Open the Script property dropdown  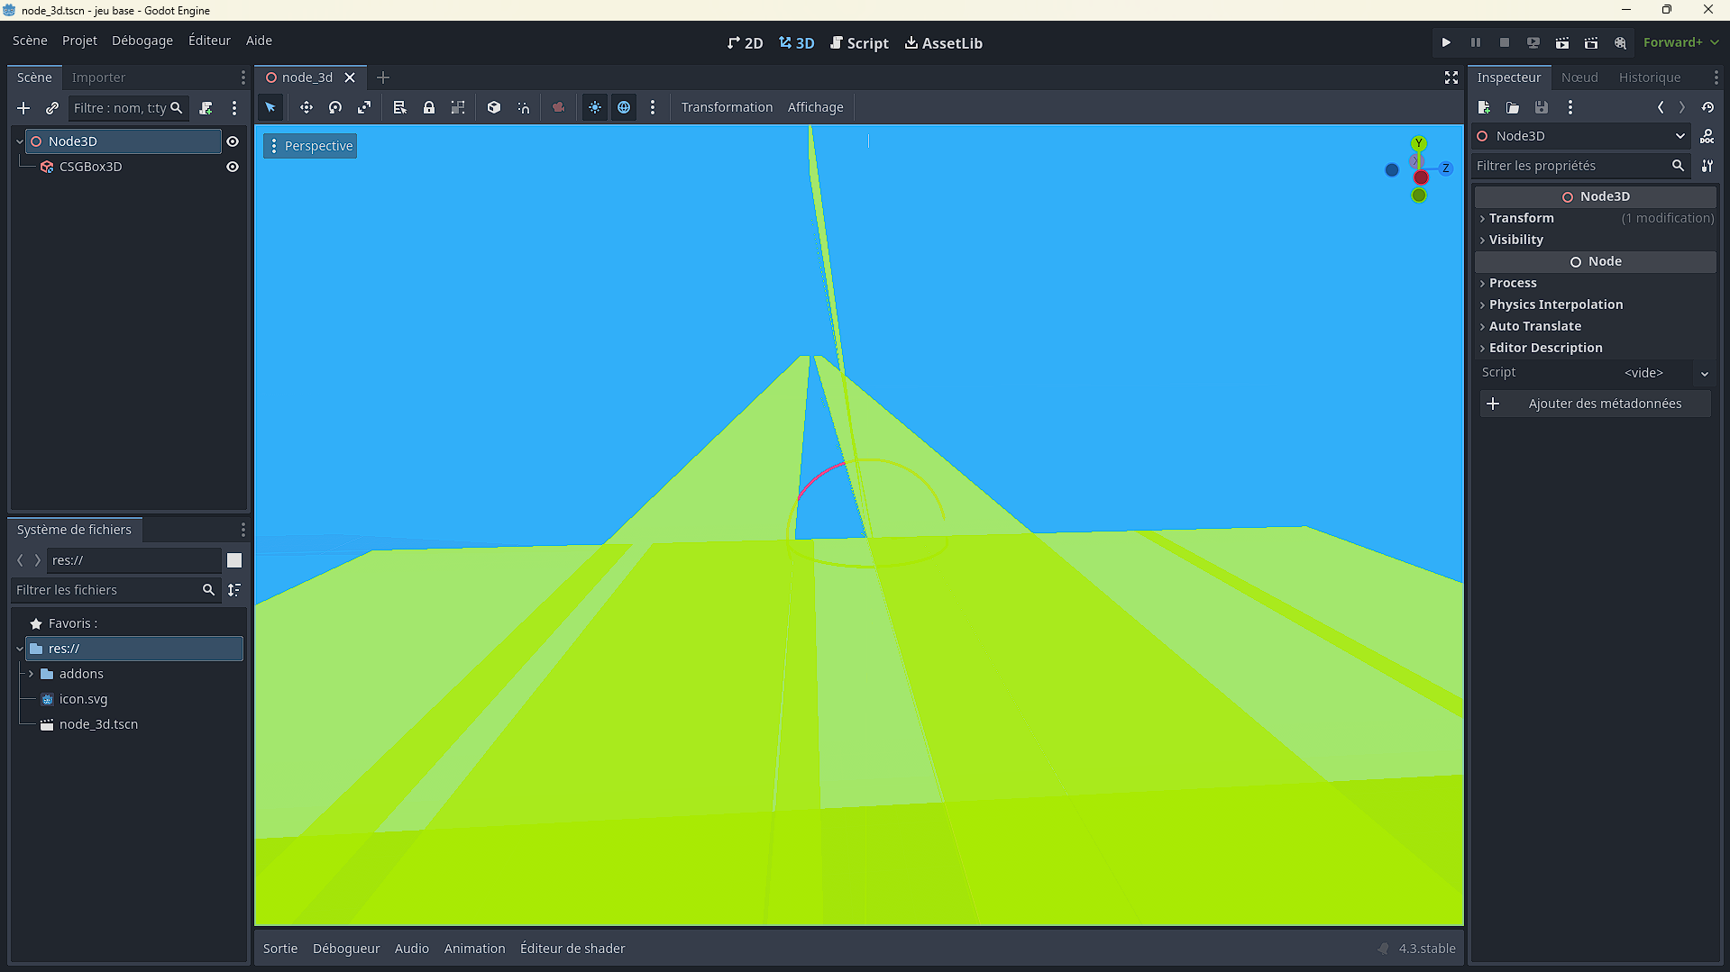pyautogui.click(x=1705, y=373)
